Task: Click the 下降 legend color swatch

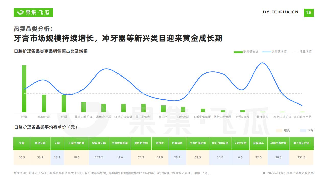Action: coord(303,130)
